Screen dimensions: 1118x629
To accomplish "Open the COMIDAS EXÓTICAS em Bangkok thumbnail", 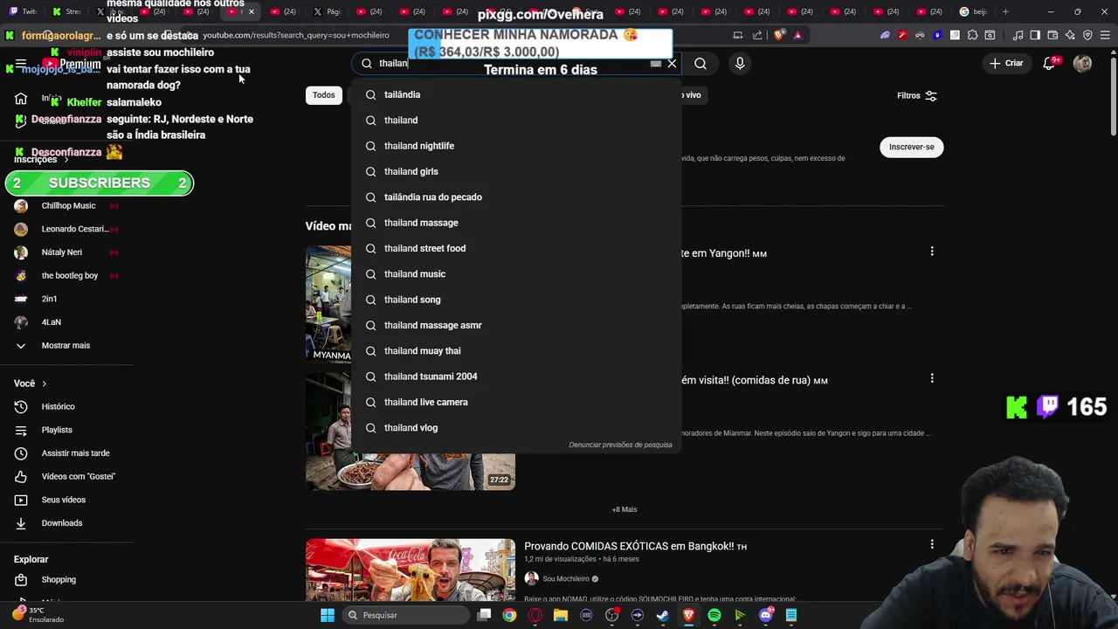I will (x=411, y=570).
